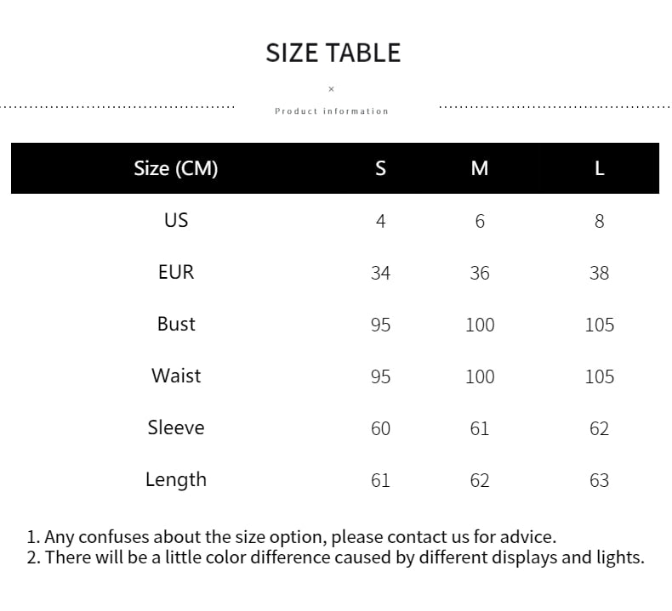Select the Waist row label

coord(176,376)
